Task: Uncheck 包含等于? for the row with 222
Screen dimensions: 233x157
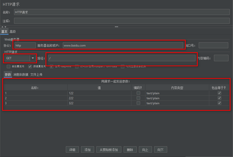Action: pos(219,98)
